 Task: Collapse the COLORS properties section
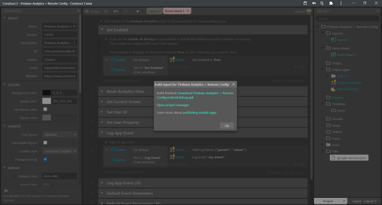coord(4,85)
